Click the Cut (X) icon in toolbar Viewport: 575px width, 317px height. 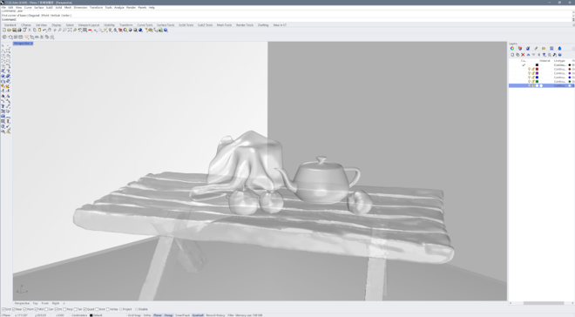click(30, 30)
